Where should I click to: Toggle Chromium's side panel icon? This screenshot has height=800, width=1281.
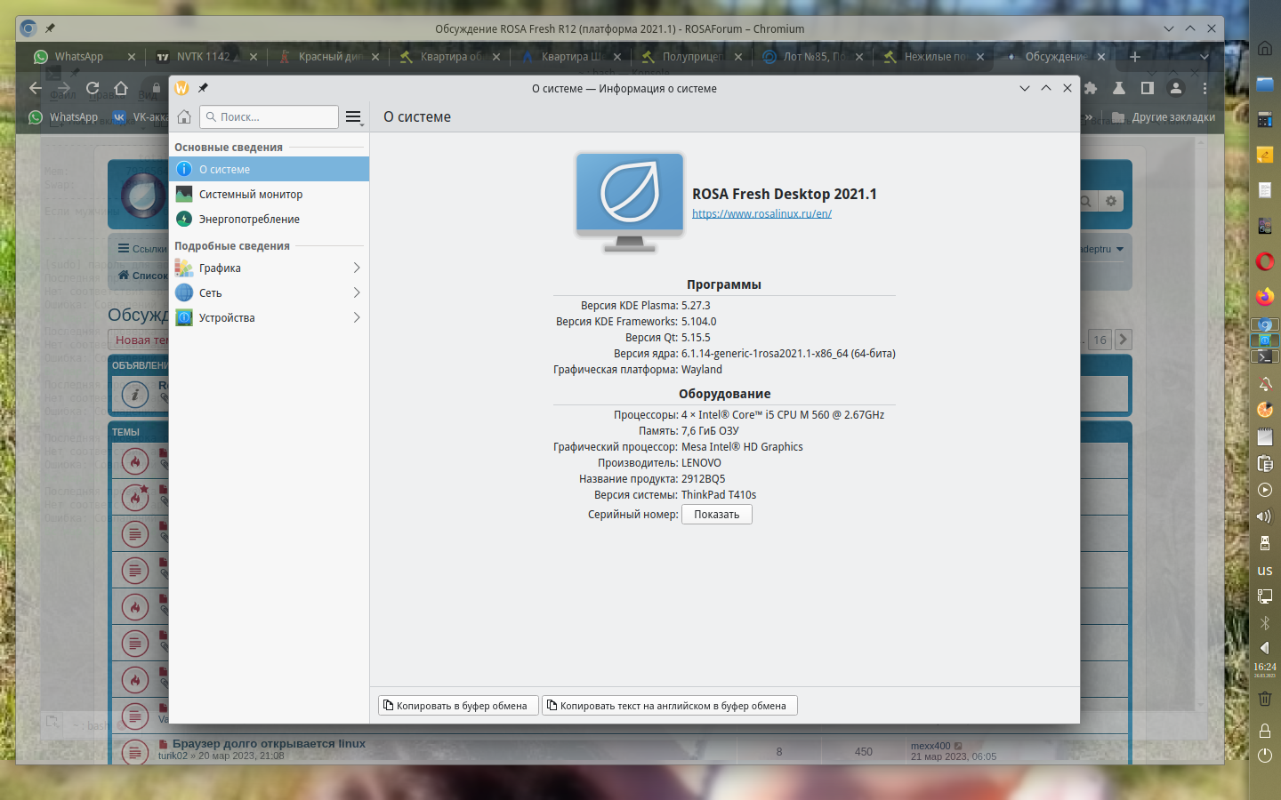pos(1148,88)
